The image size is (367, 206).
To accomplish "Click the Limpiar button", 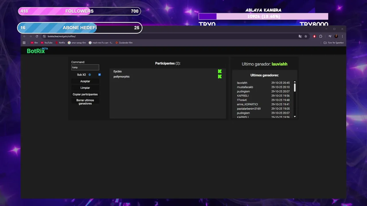I will tap(85, 88).
